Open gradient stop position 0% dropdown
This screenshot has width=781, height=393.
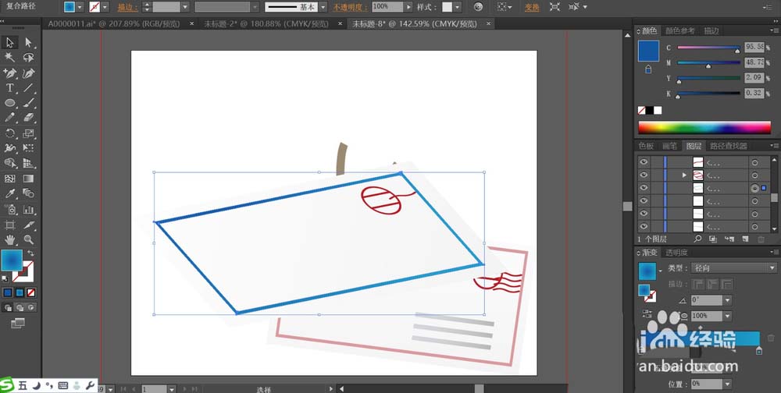[x=727, y=384]
